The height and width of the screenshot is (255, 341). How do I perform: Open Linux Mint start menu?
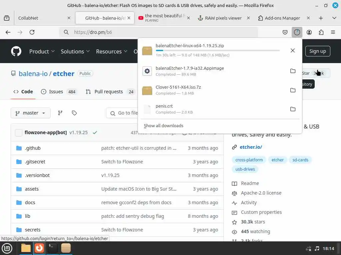(7, 248)
